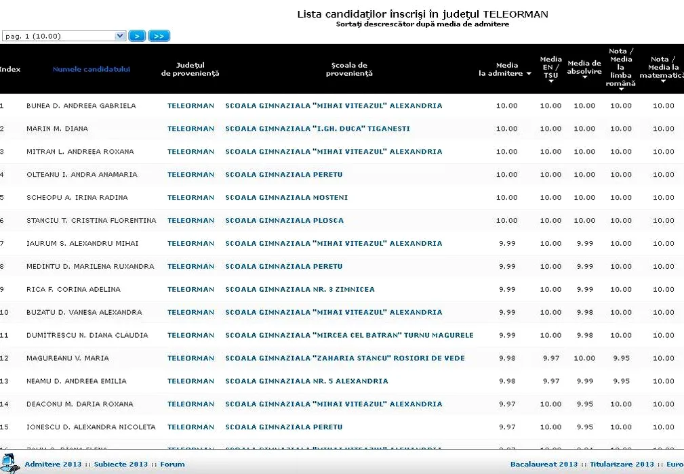
Task: Open Bacalaureat 2013 footer link
Action: (x=544, y=465)
